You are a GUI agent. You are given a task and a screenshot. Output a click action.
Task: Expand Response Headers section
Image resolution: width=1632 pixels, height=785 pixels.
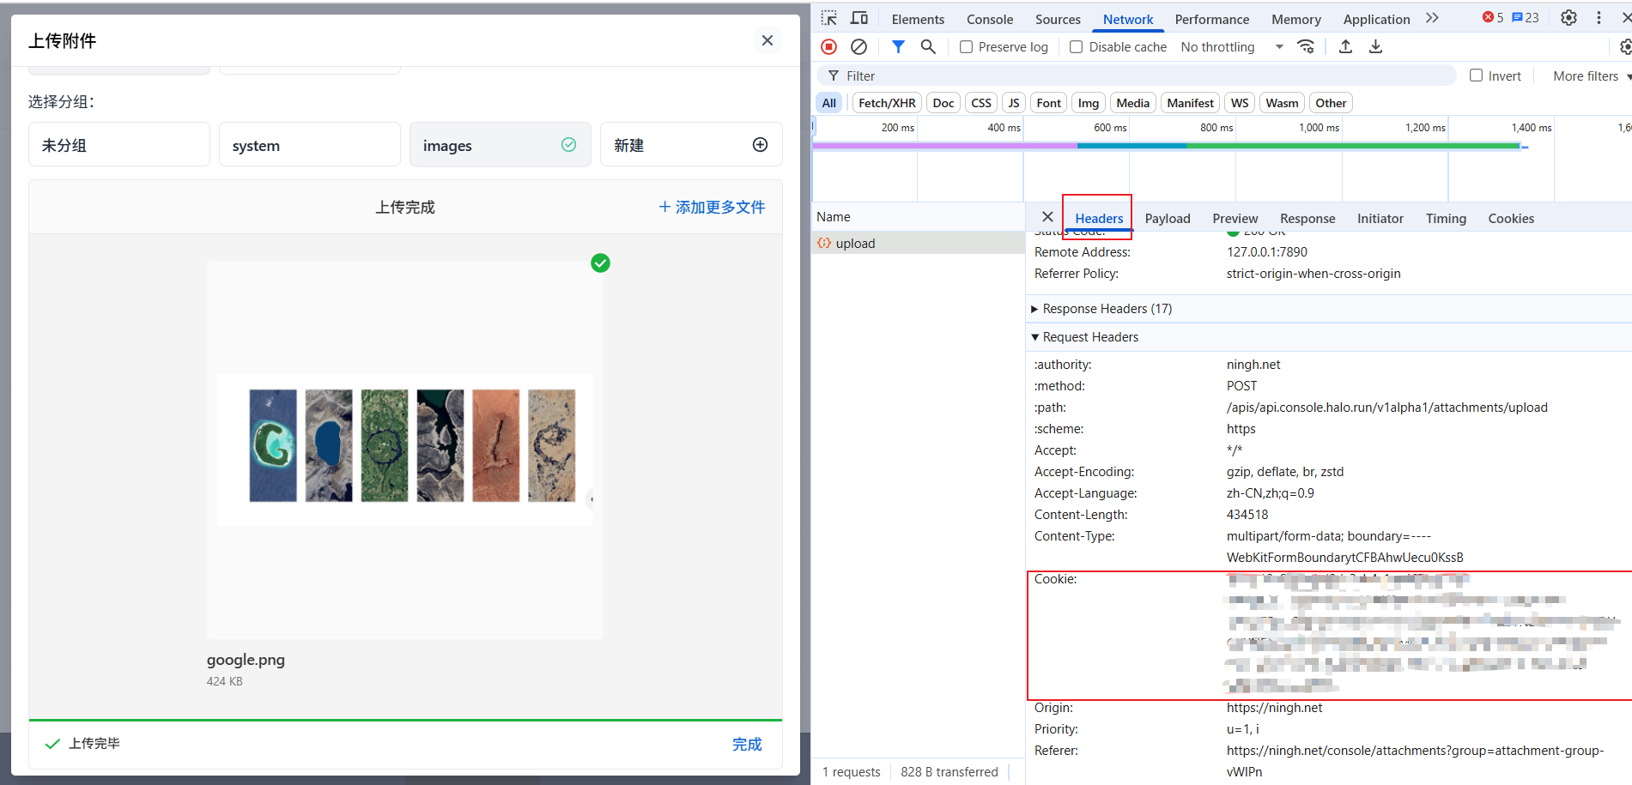click(x=1102, y=309)
